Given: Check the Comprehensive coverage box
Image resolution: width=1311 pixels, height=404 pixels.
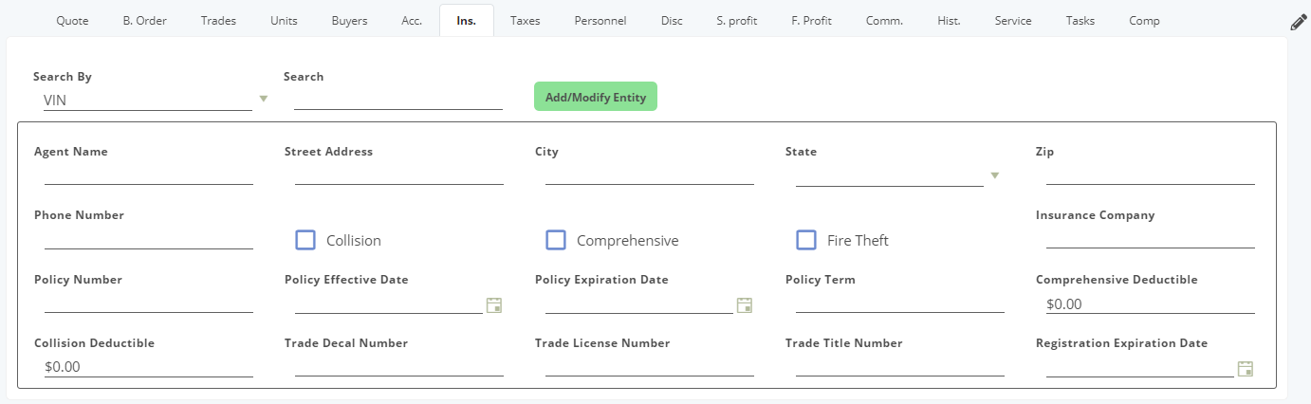Looking at the screenshot, I should tap(556, 240).
